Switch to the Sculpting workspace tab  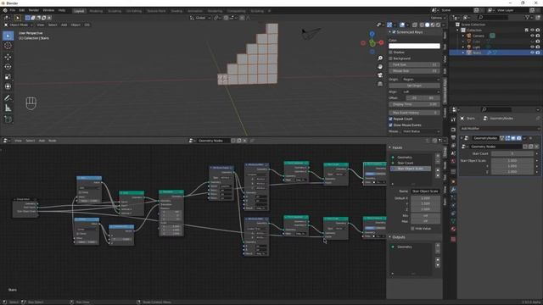115,11
